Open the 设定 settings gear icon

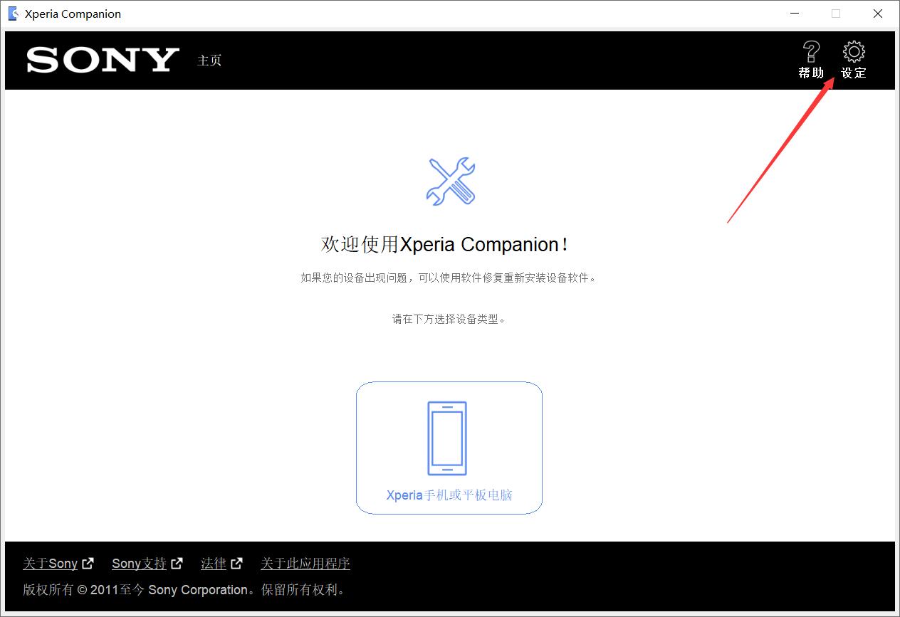click(854, 52)
